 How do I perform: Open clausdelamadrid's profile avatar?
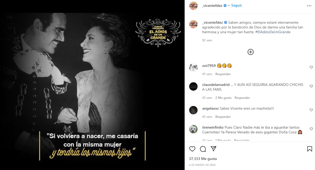[193, 86]
